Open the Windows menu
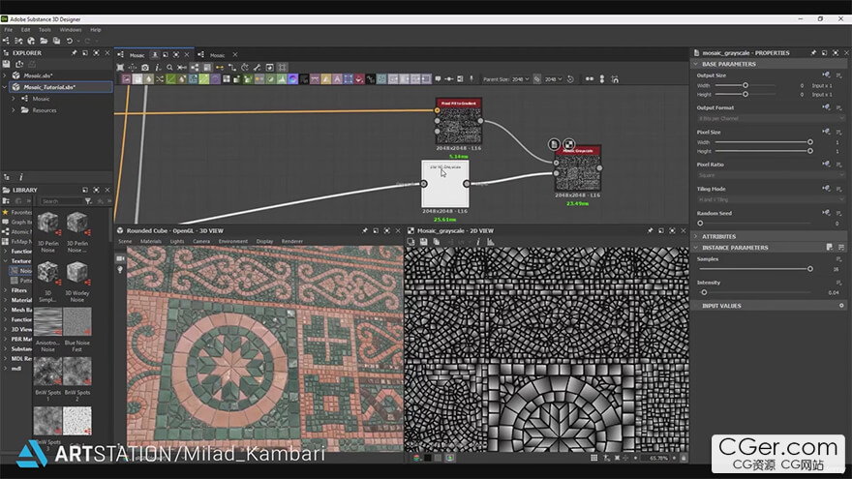 click(x=71, y=30)
